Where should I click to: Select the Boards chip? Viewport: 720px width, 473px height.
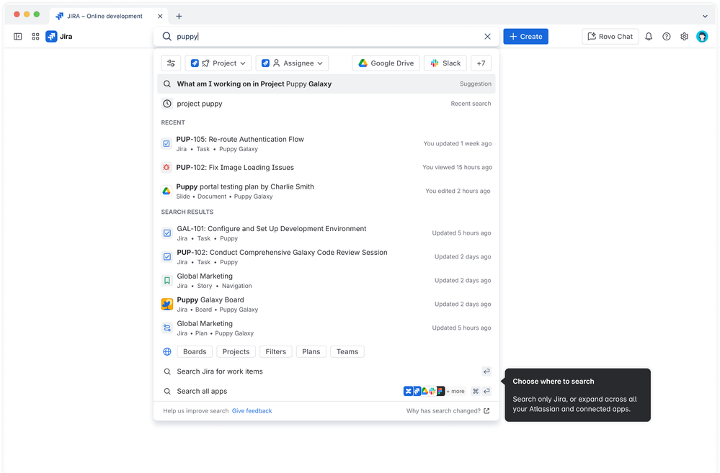195,352
